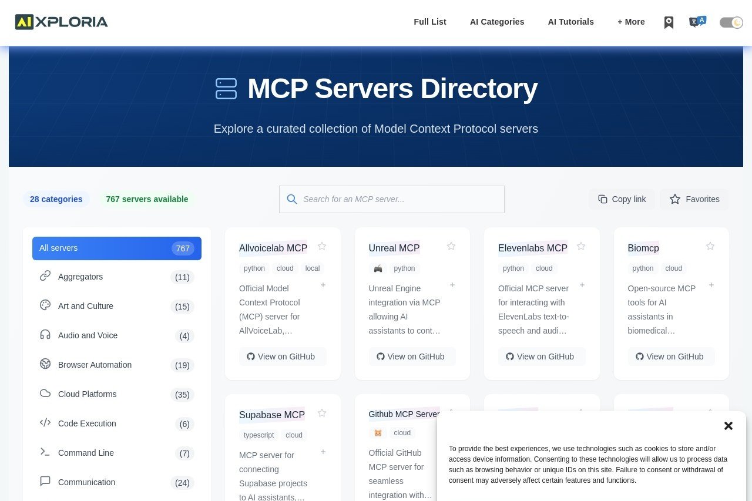The image size is (752, 501).
Task: Favorite Unreal MCP with star
Action: coord(451,246)
